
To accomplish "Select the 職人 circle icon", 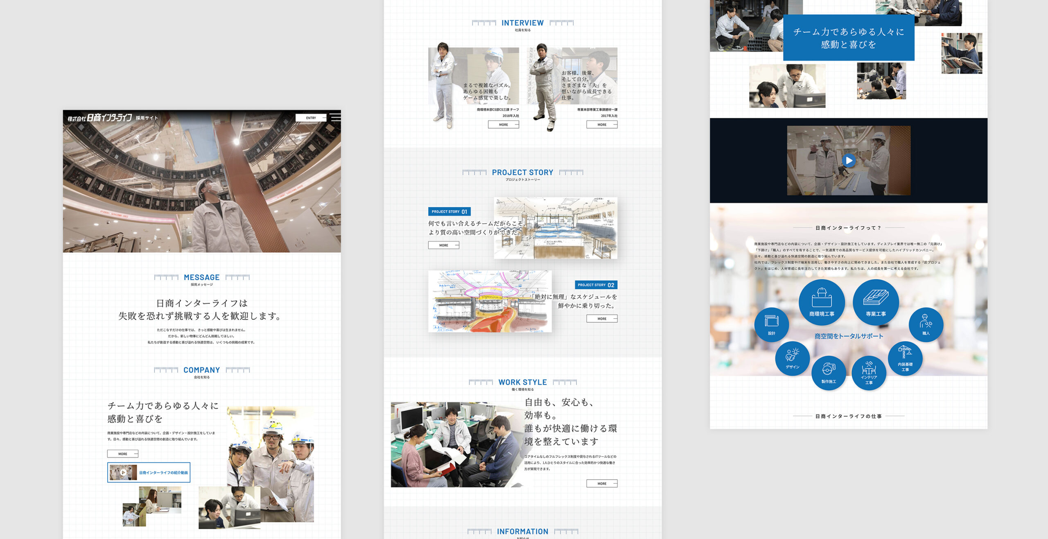I will coord(926,324).
